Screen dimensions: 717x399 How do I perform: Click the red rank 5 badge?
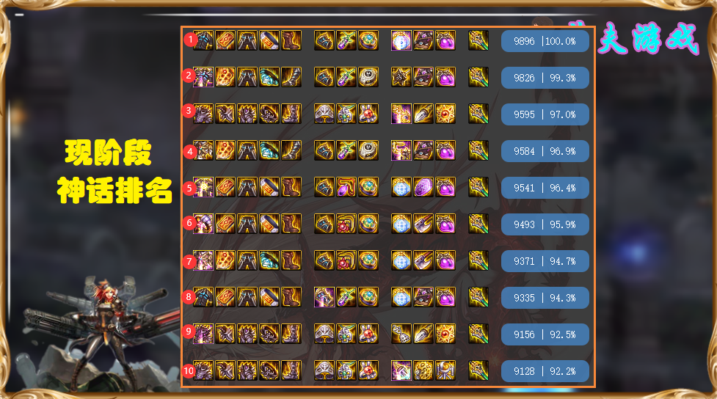(189, 188)
